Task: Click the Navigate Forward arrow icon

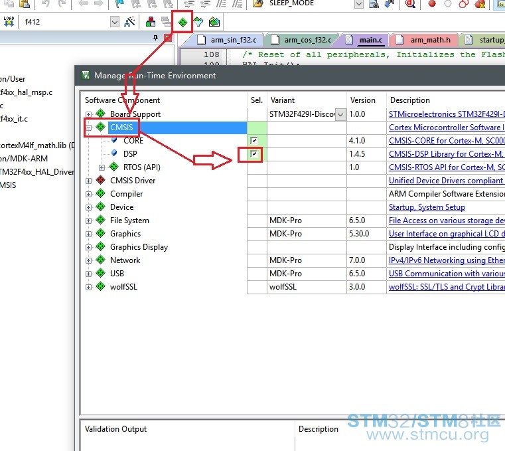Action: (99, 3)
